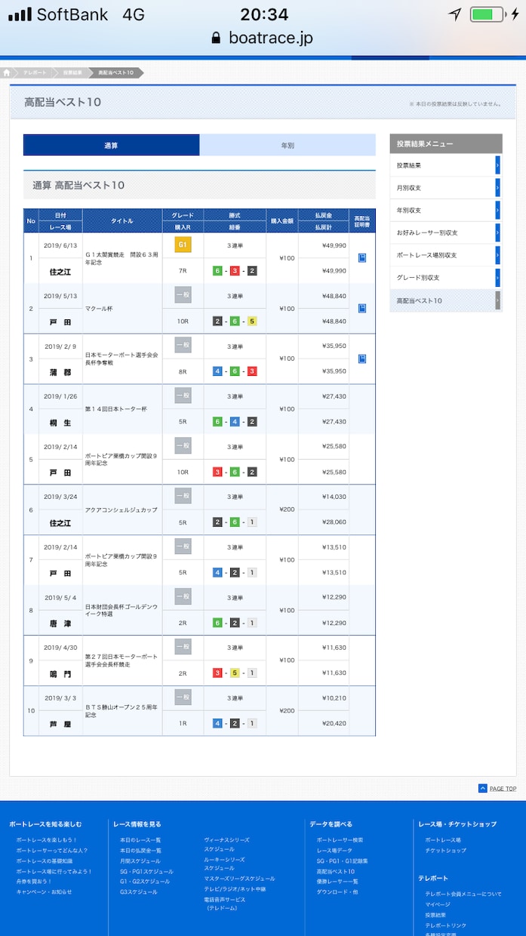Click race title G1太閤賞競走 開設63周年記念

[x=122, y=258]
